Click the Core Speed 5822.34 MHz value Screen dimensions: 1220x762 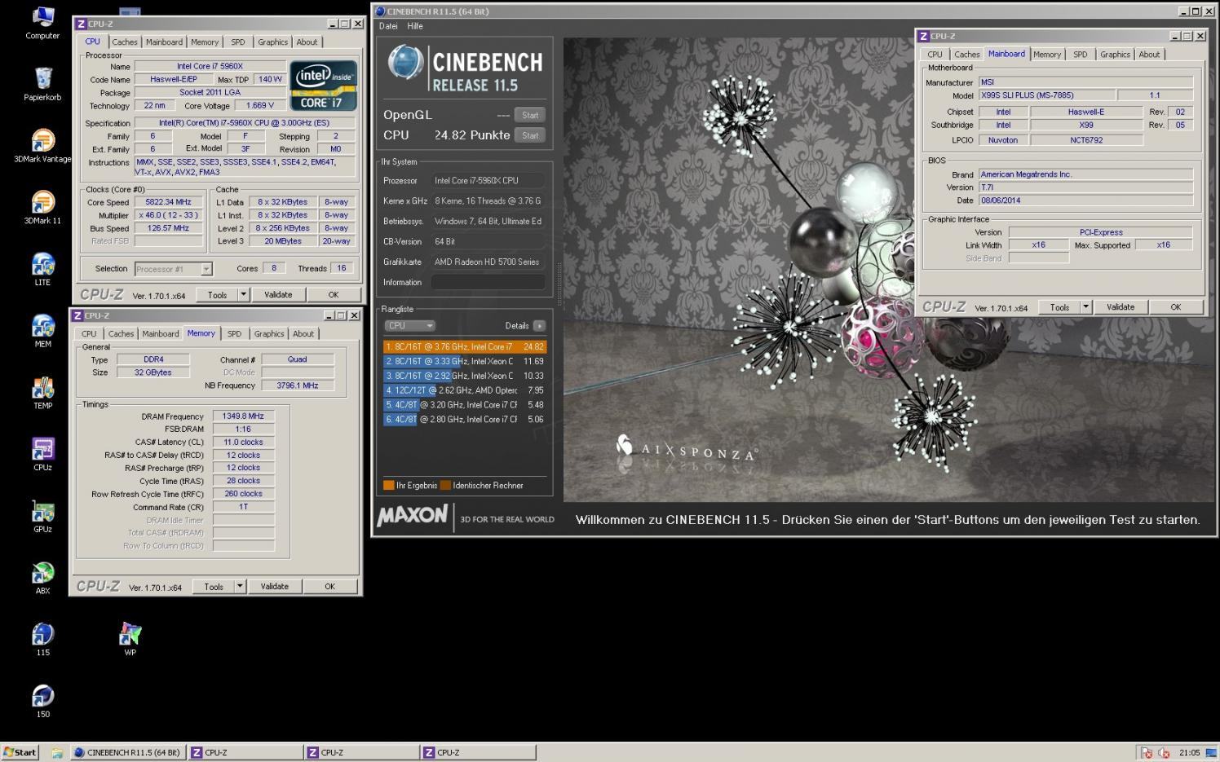coord(168,202)
